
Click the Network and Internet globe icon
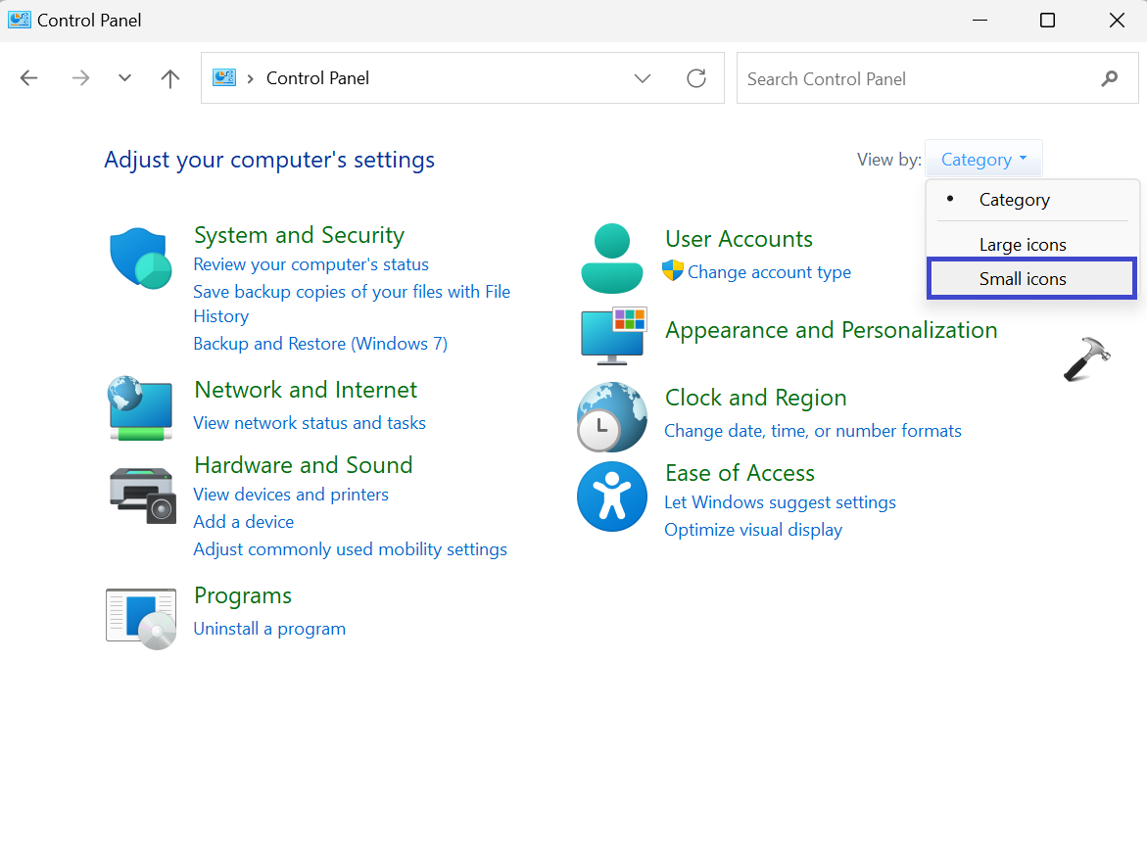[140, 406]
